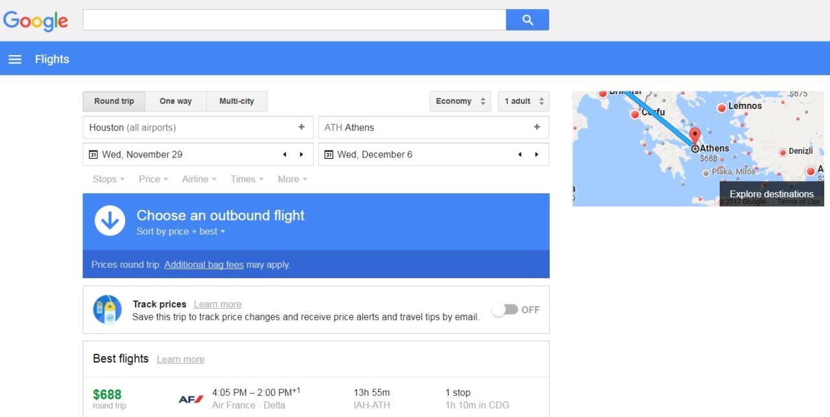The image size is (830, 417).
Task: Go to previous departure date arrow
Action: click(x=285, y=154)
